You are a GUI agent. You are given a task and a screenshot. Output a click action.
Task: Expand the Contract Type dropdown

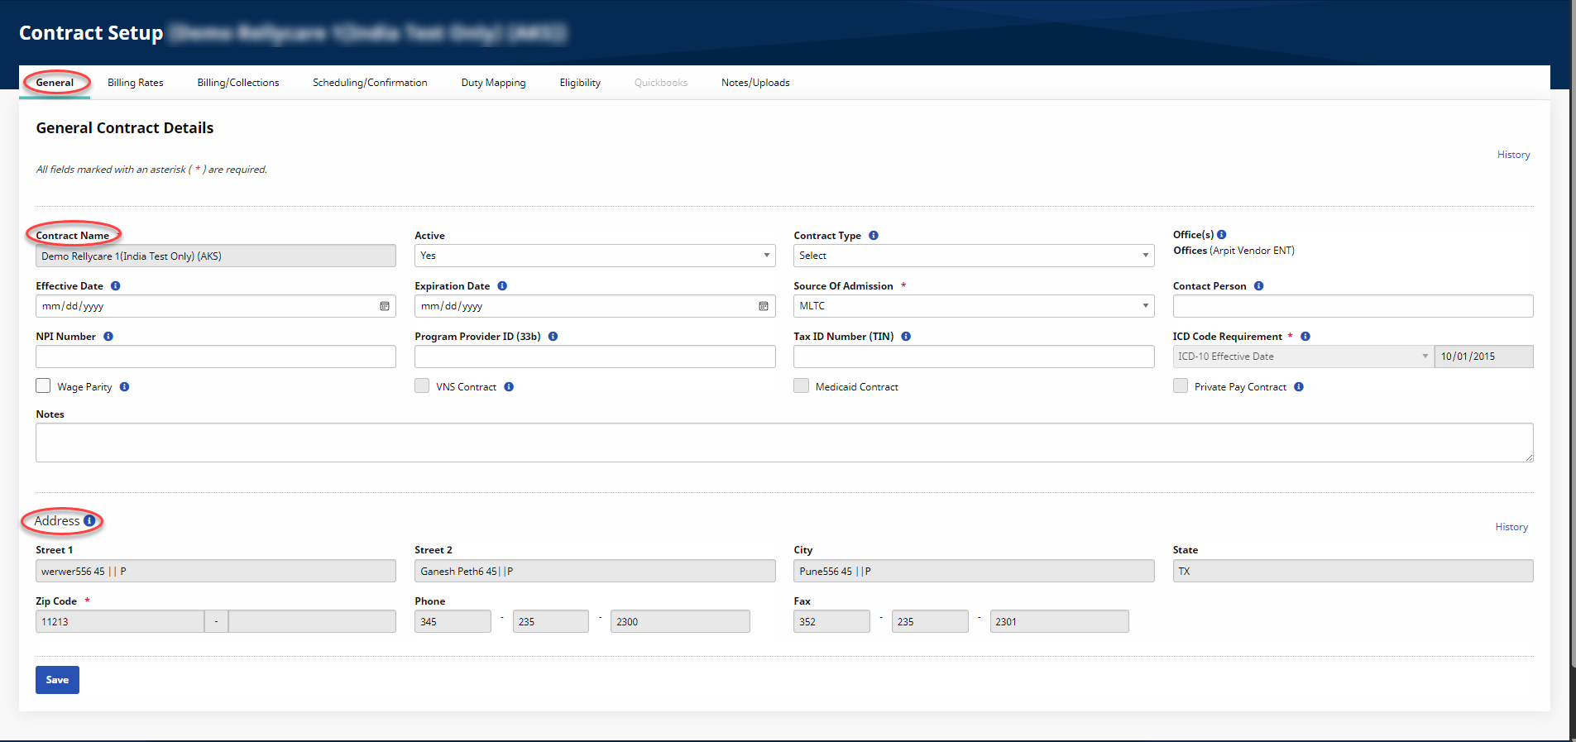(x=973, y=256)
